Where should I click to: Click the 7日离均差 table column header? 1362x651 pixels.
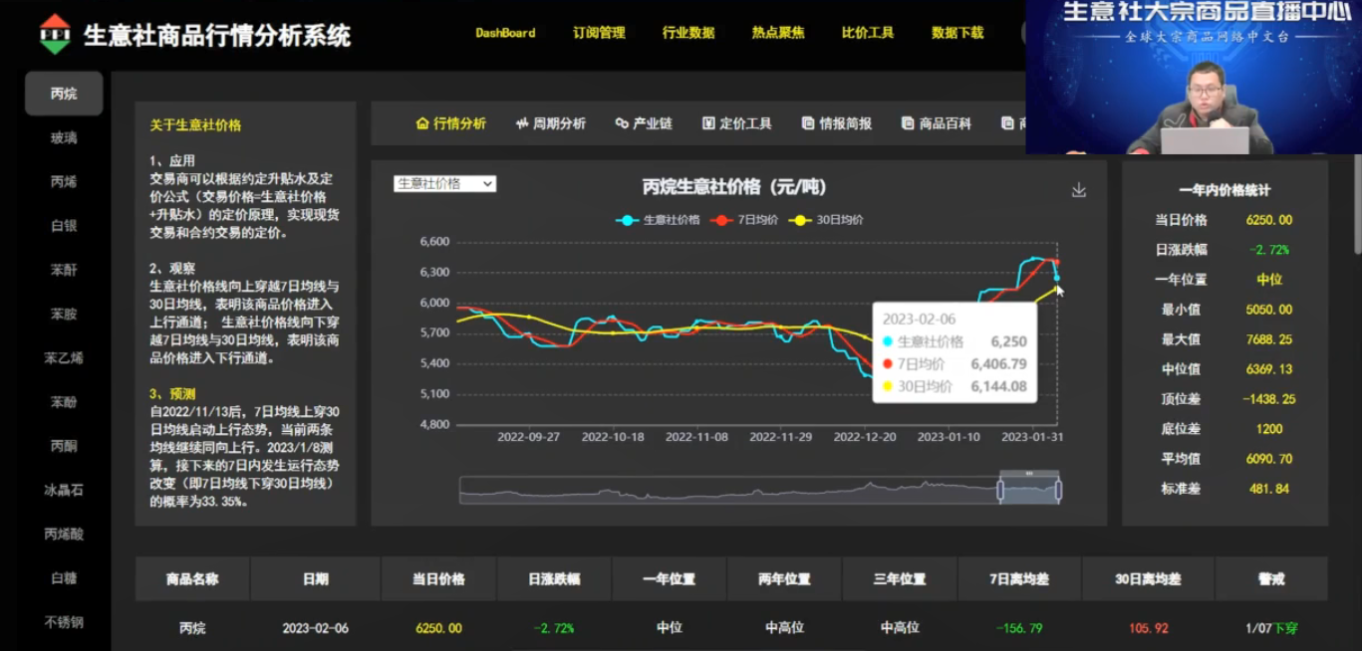pos(1019,579)
